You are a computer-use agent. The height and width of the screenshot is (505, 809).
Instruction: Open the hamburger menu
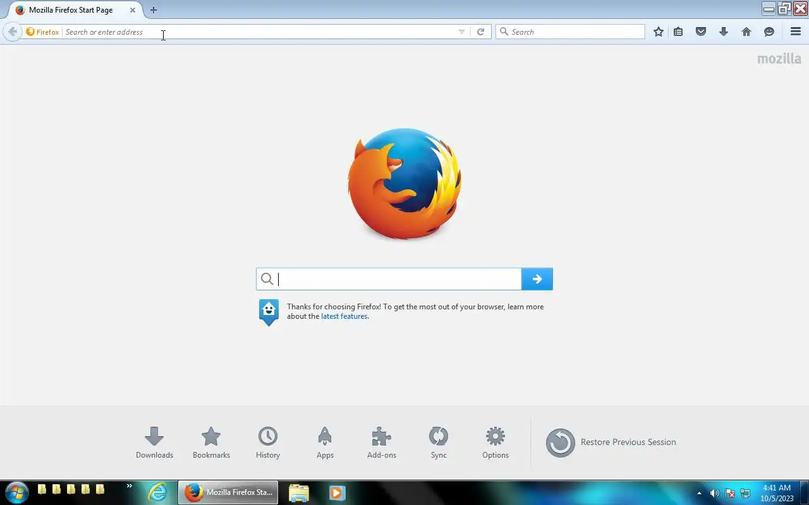(x=796, y=32)
